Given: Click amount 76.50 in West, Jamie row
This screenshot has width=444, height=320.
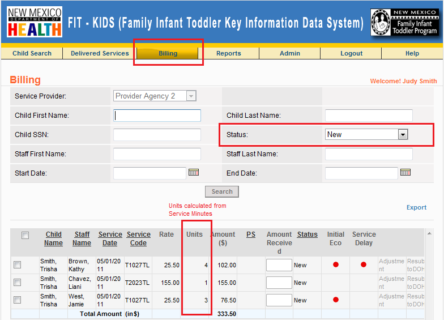Looking at the screenshot, I should [x=228, y=300].
